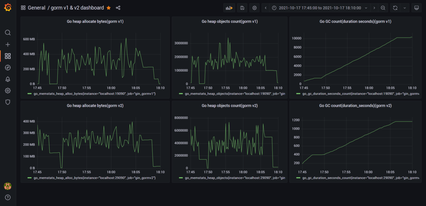Open the Search dashboards sidebar icon
426x206 pixels.
[x=8, y=33]
